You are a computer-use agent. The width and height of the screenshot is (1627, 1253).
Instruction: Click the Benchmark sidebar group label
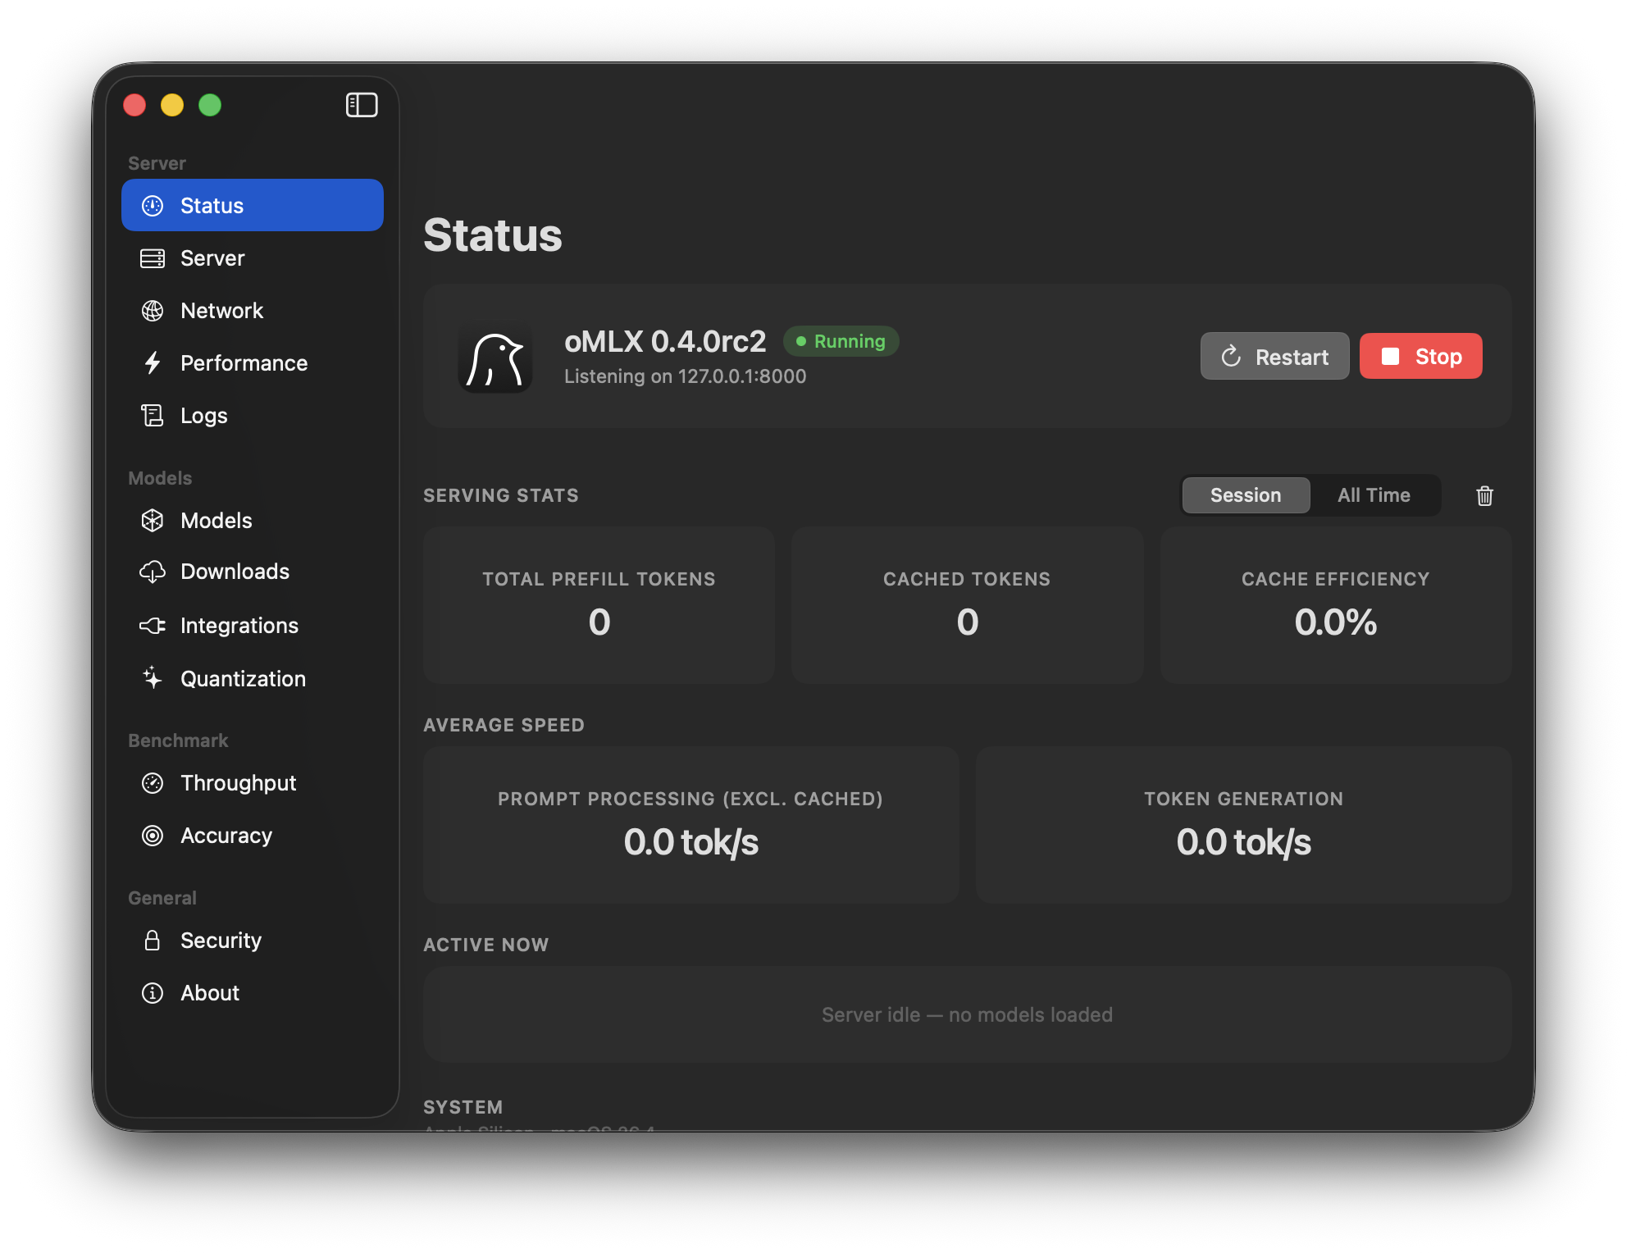click(x=178, y=740)
